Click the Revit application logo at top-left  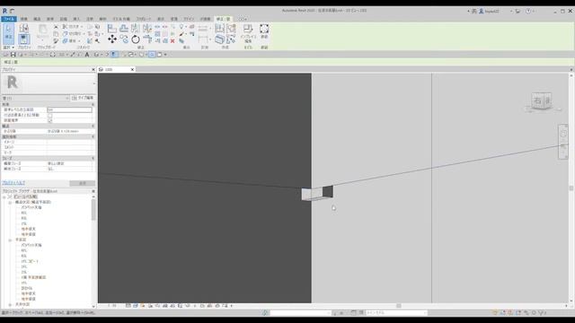(4, 11)
